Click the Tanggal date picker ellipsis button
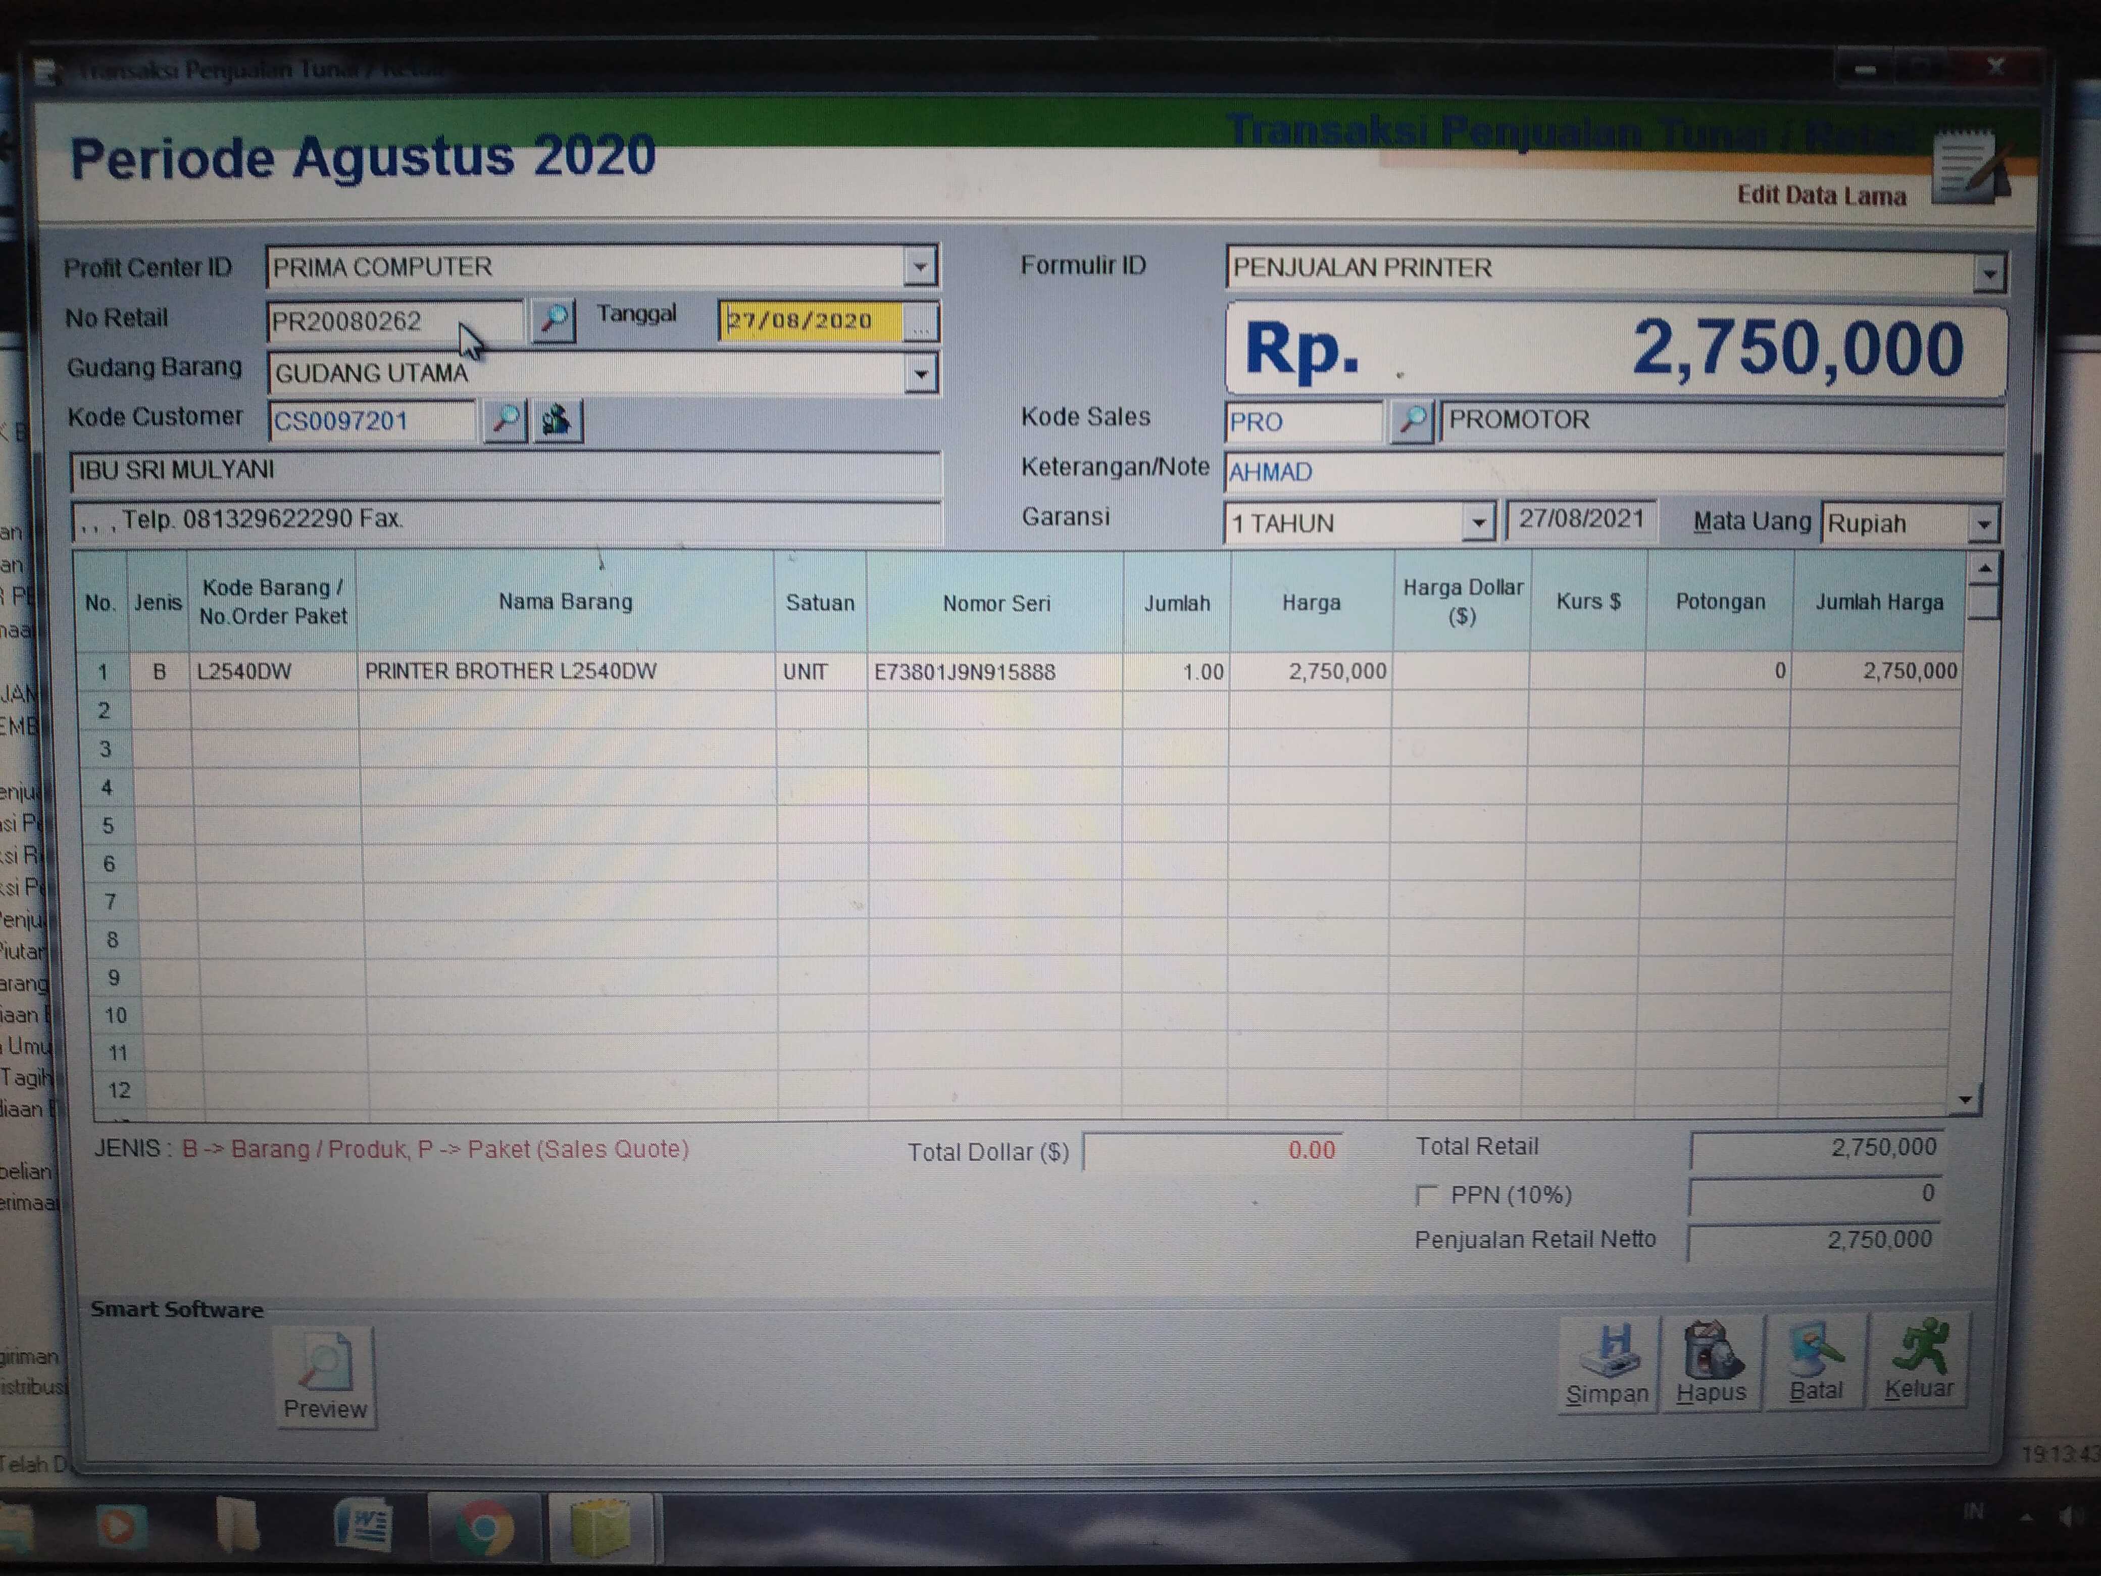 pos(920,322)
